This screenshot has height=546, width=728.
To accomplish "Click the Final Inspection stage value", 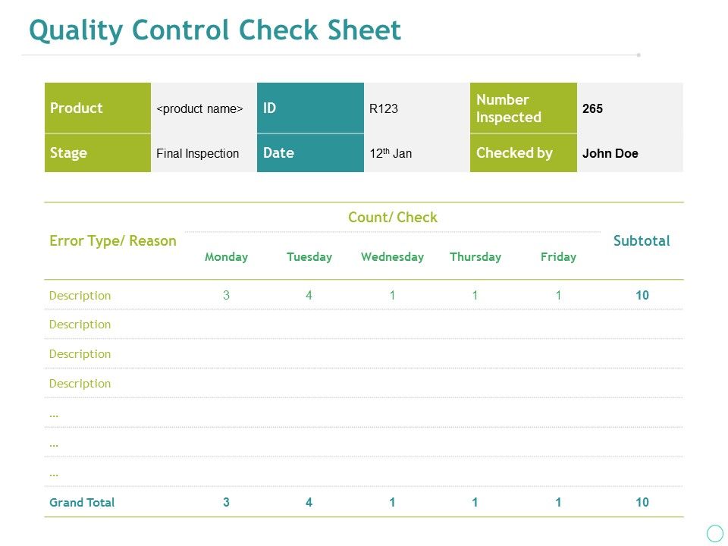I will (197, 154).
